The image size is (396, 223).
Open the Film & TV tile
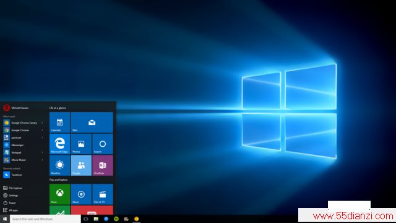103,194
